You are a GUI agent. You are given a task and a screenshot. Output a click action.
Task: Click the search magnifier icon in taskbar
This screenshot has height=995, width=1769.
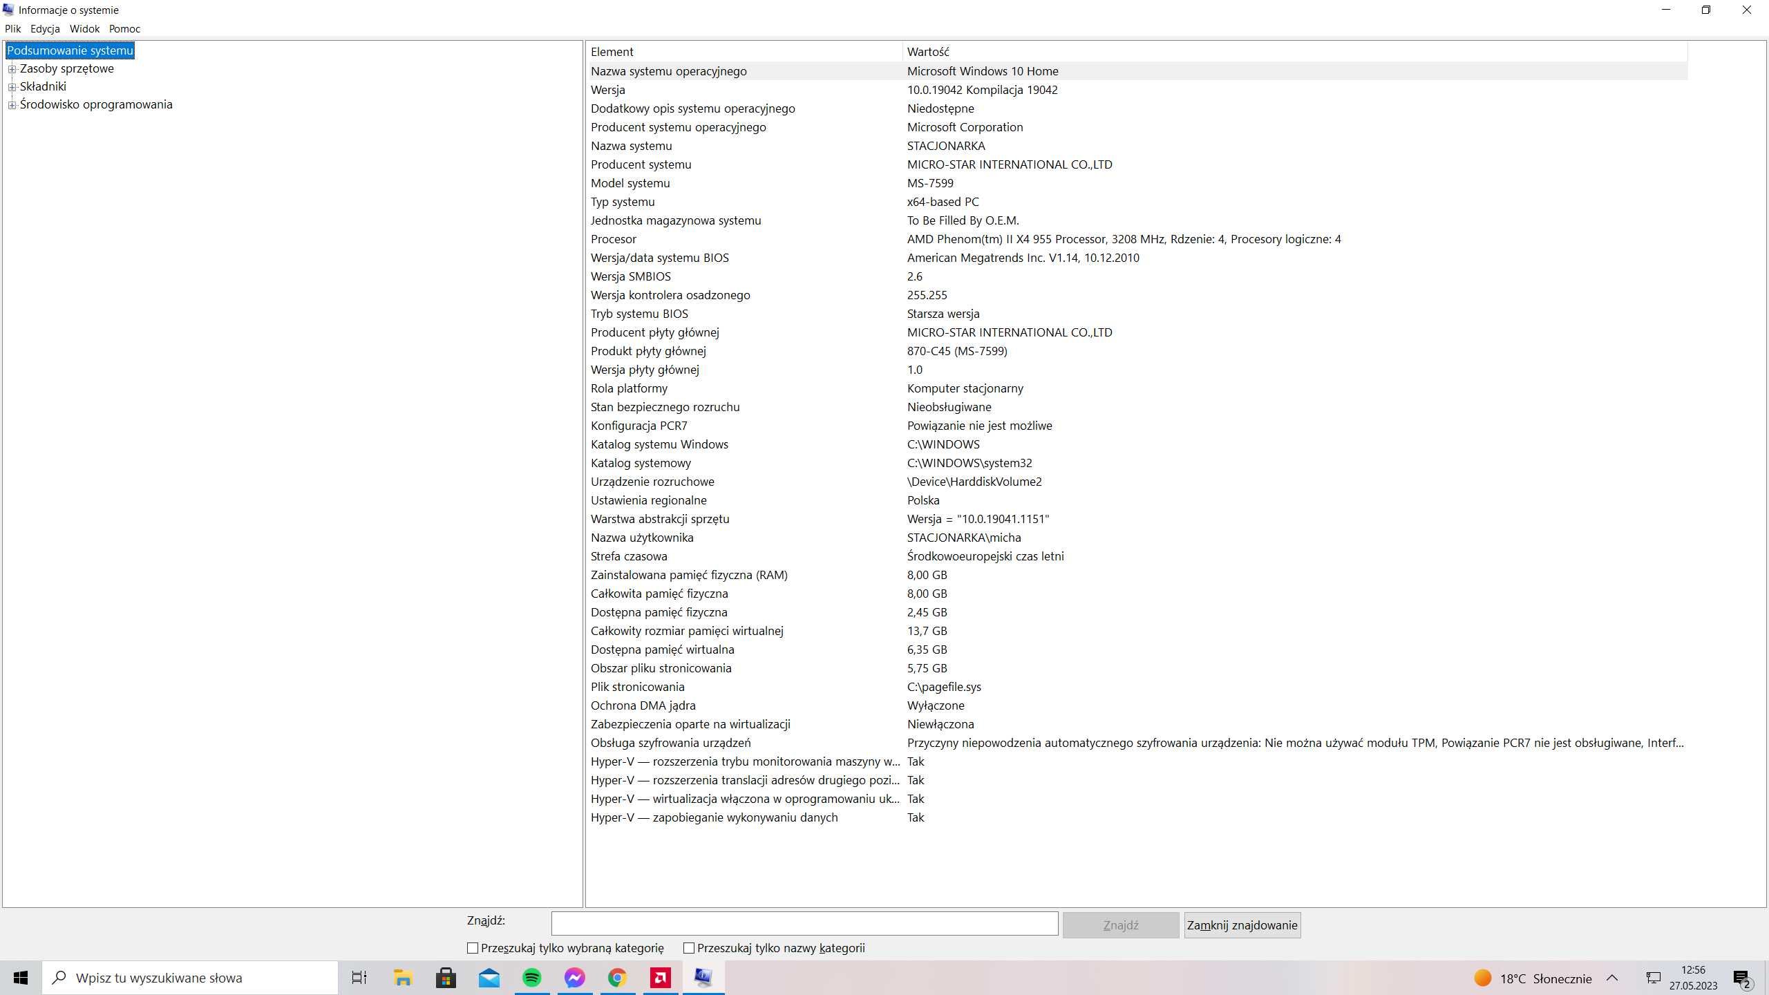click(x=60, y=978)
